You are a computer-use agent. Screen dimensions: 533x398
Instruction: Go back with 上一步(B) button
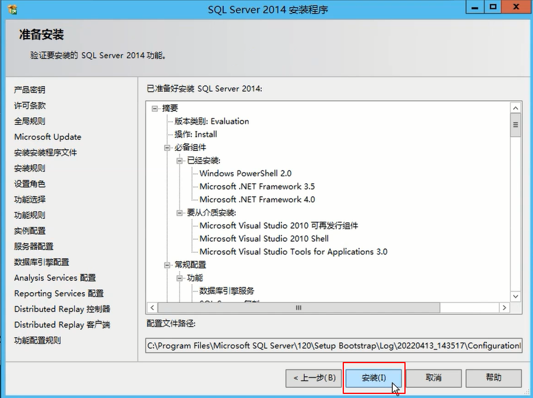[x=314, y=378]
